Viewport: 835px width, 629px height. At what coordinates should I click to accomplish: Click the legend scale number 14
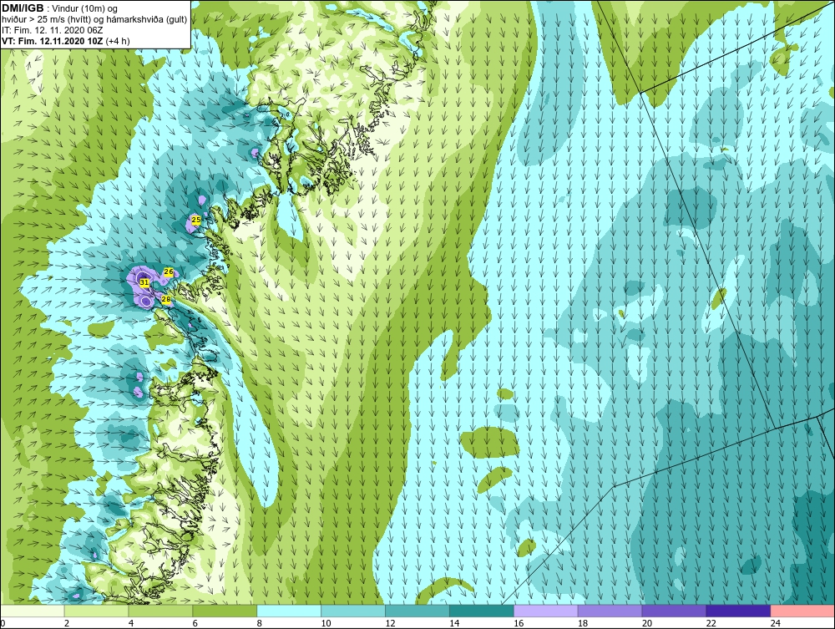tap(454, 623)
